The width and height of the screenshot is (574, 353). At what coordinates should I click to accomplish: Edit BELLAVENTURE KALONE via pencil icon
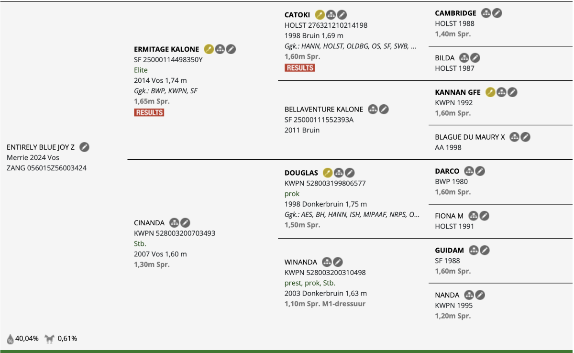384,109
